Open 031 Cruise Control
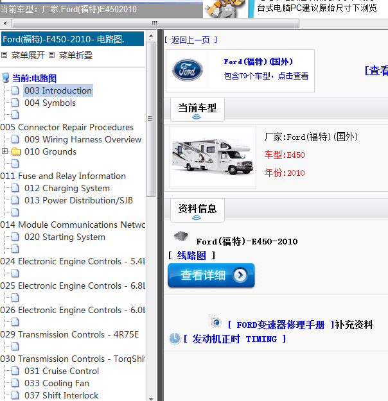 pyautogui.click(x=62, y=371)
